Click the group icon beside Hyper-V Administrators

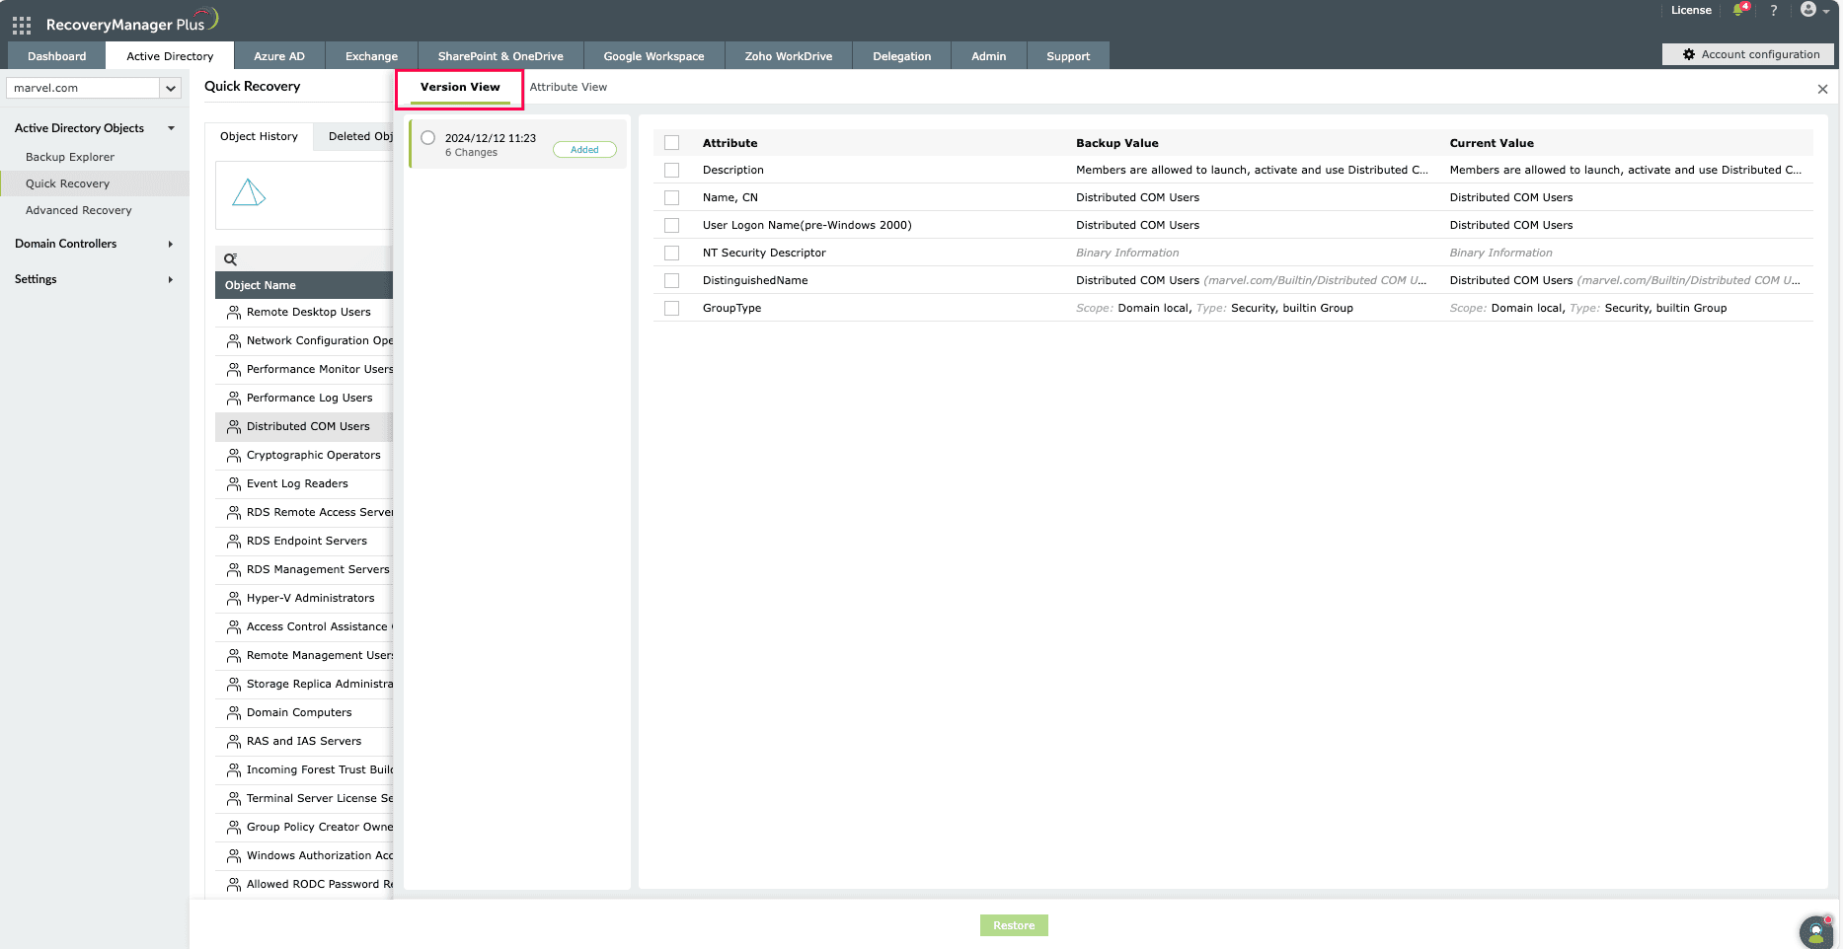click(x=234, y=599)
